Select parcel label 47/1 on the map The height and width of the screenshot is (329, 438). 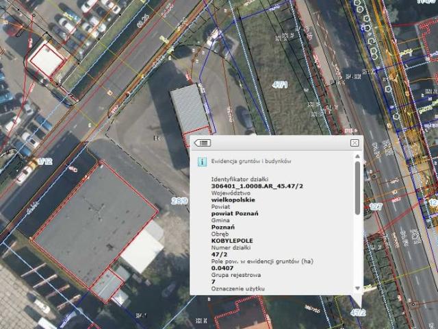(x=280, y=84)
